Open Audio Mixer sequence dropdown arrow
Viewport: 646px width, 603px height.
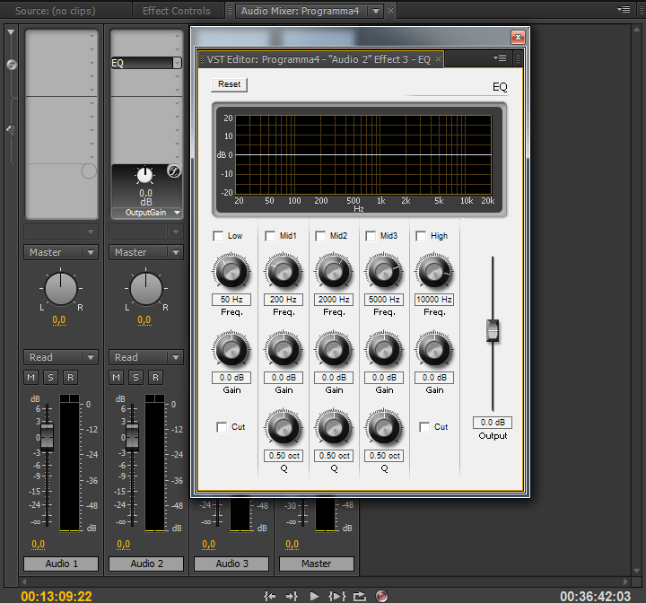[376, 11]
